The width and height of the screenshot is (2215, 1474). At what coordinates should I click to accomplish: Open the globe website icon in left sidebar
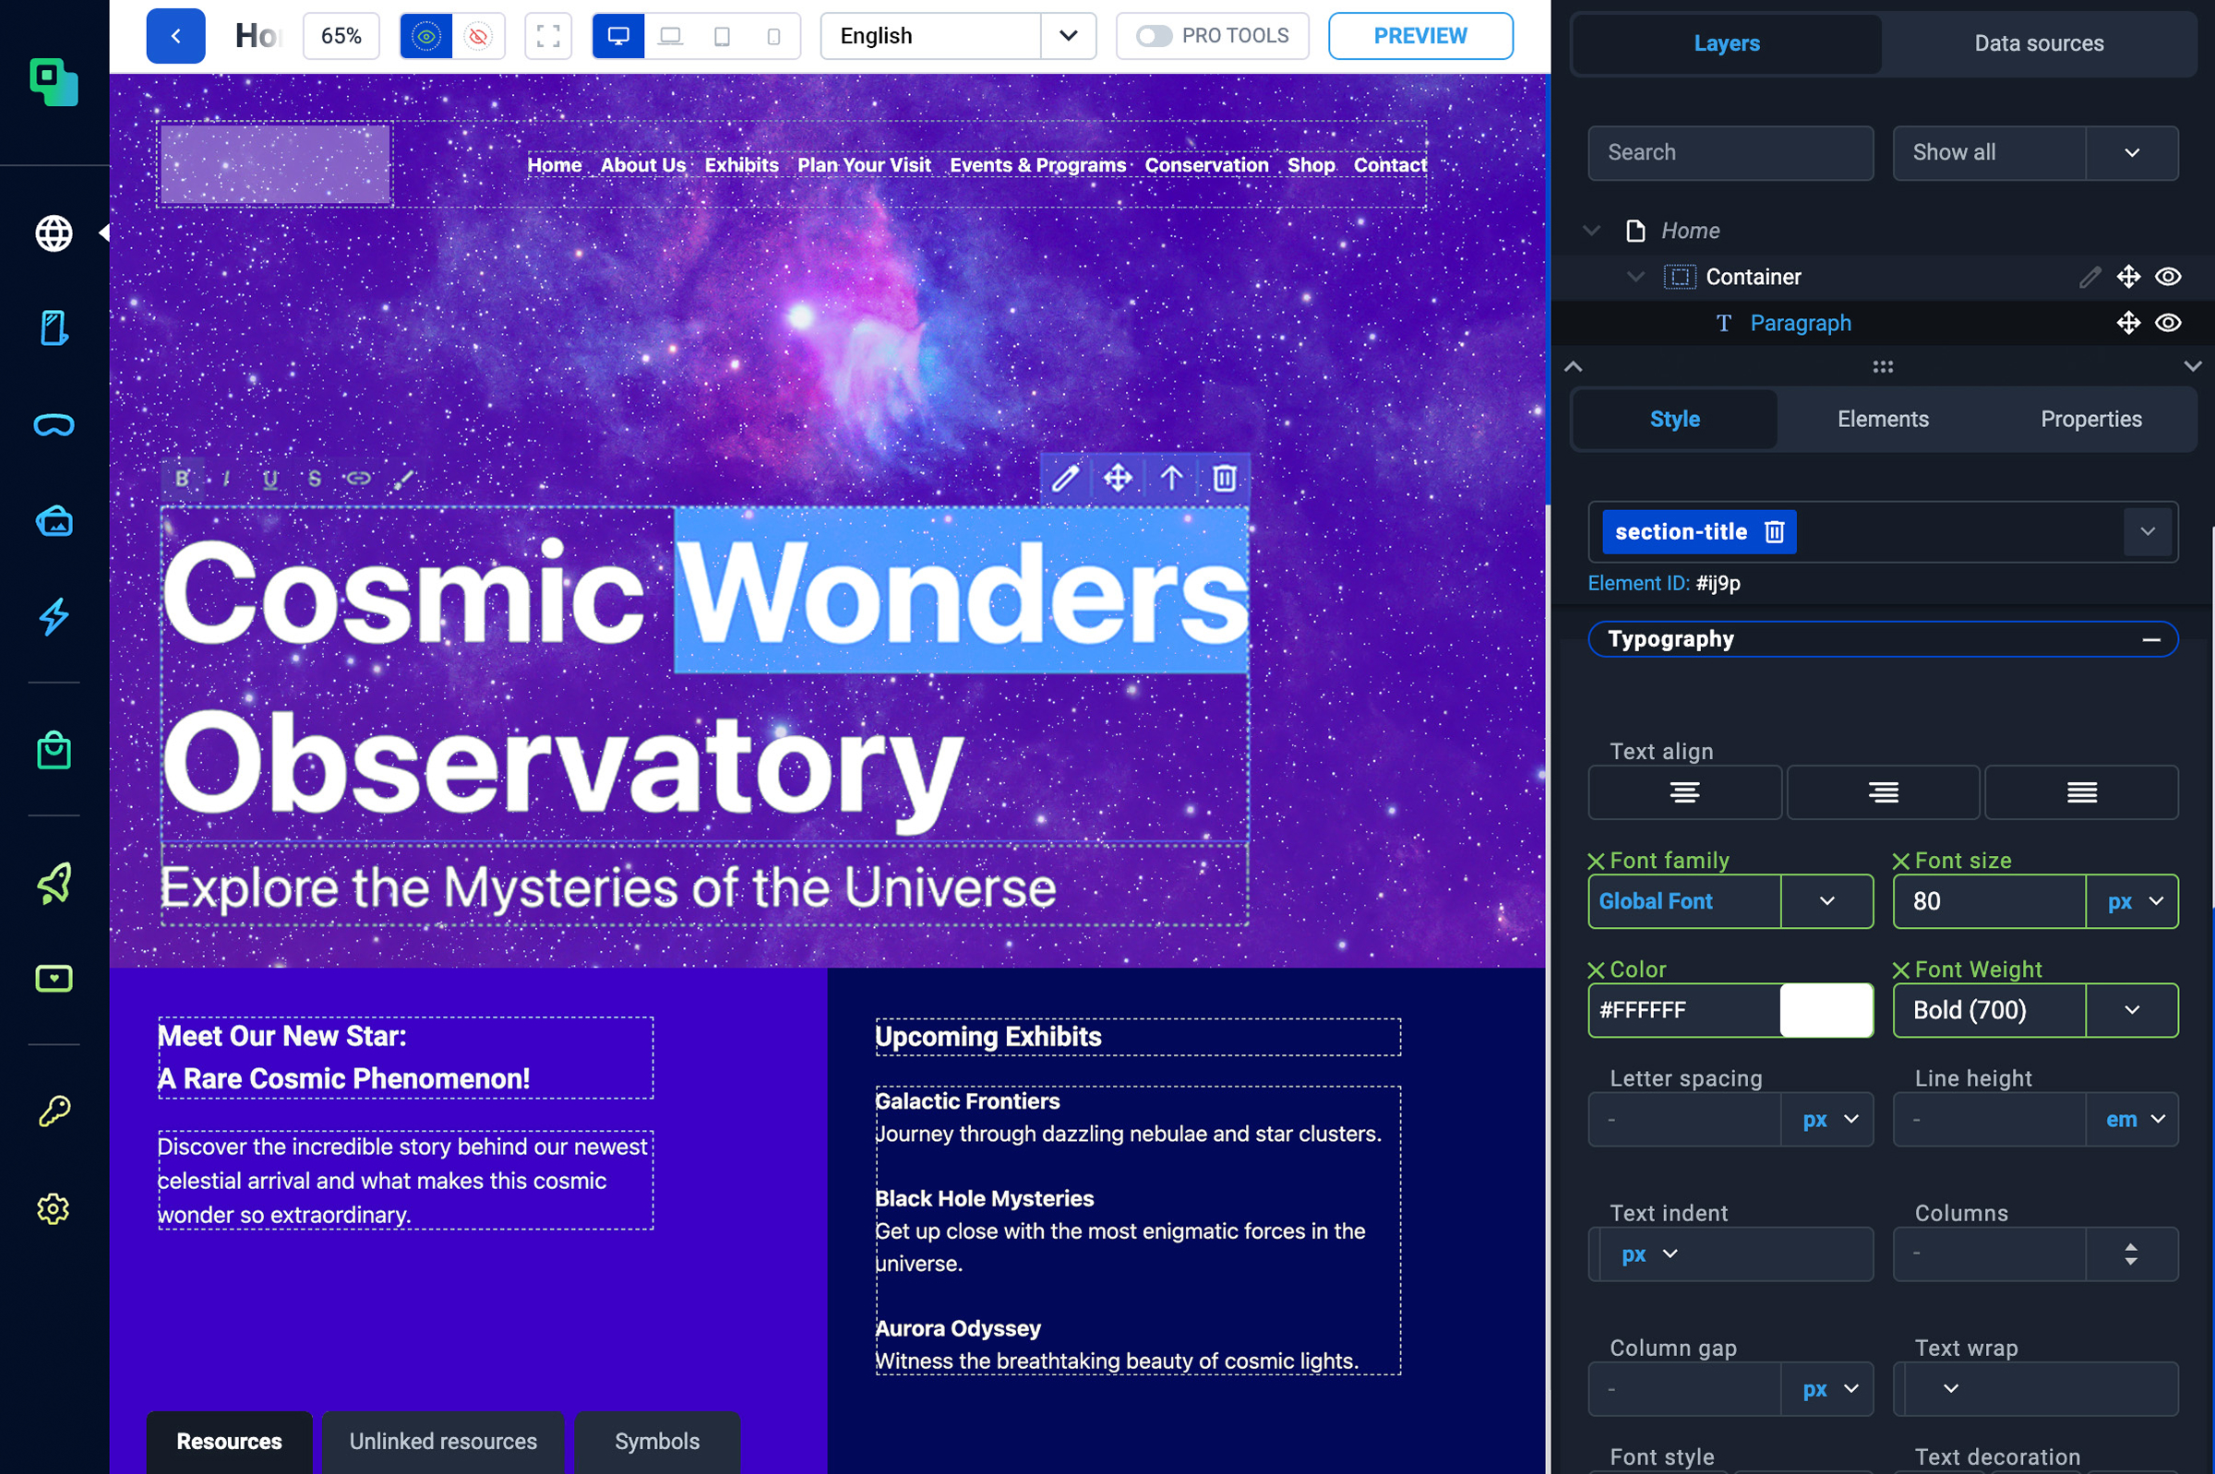(54, 233)
